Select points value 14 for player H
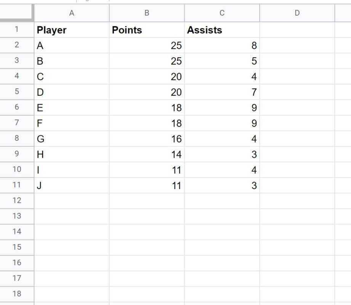 [x=147, y=154]
